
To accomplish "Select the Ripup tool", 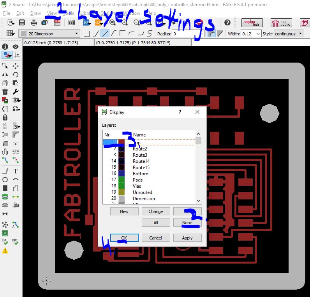I will (x=16, y=160).
